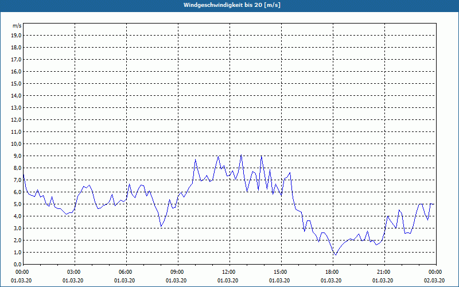The image size is (459, 287).
Task: Click the 10,0 y-axis label
Action: [16, 144]
